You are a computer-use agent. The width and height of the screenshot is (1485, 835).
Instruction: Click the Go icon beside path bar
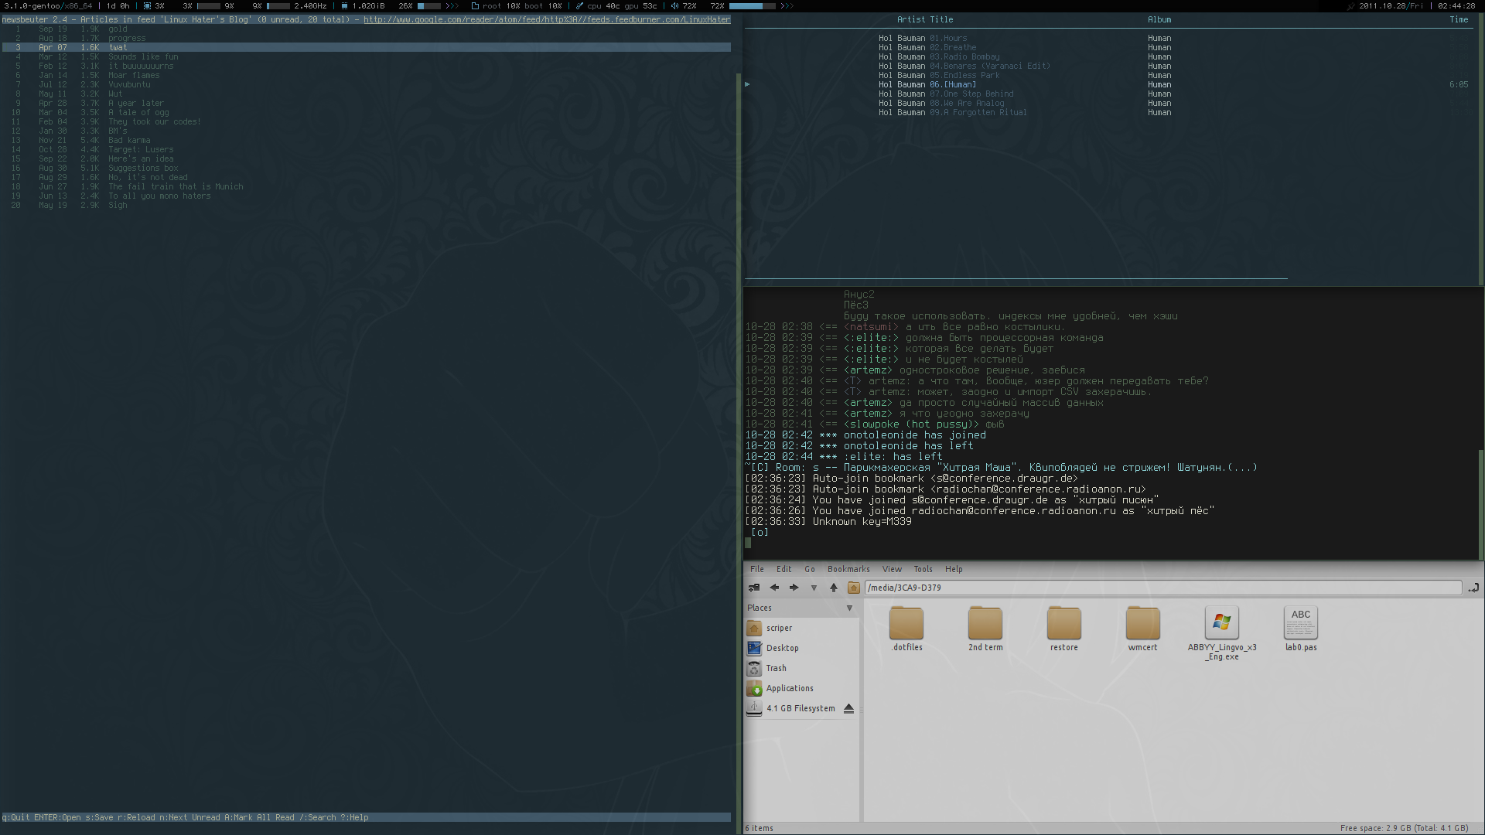tap(1473, 588)
